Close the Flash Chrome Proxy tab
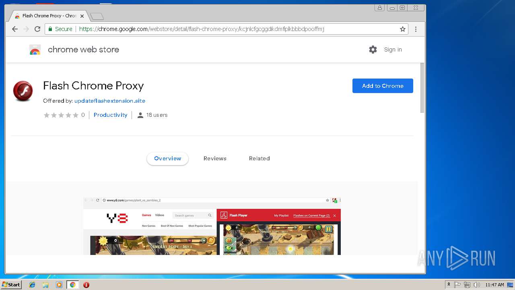 point(82,16)
